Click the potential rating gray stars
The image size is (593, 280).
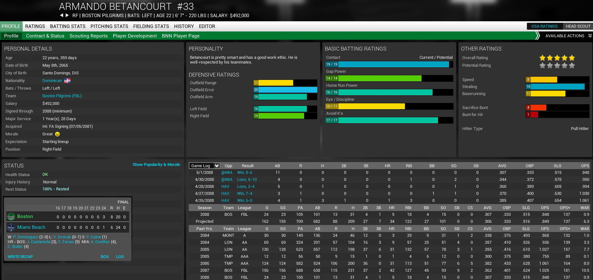[557, 65]
